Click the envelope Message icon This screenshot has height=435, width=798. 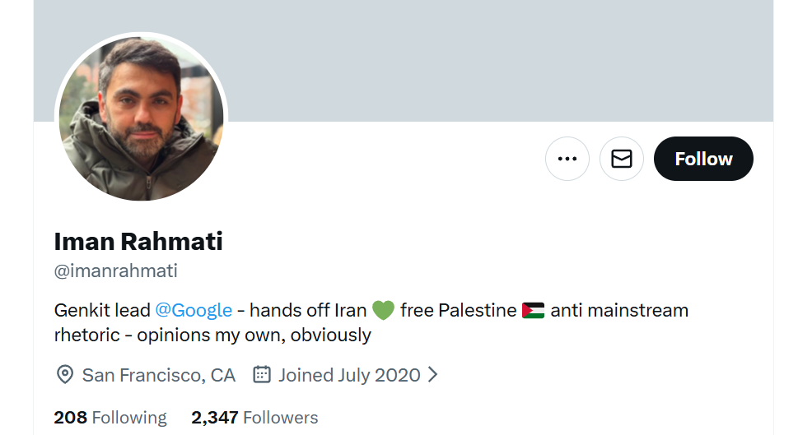click(x=622, y=159)
